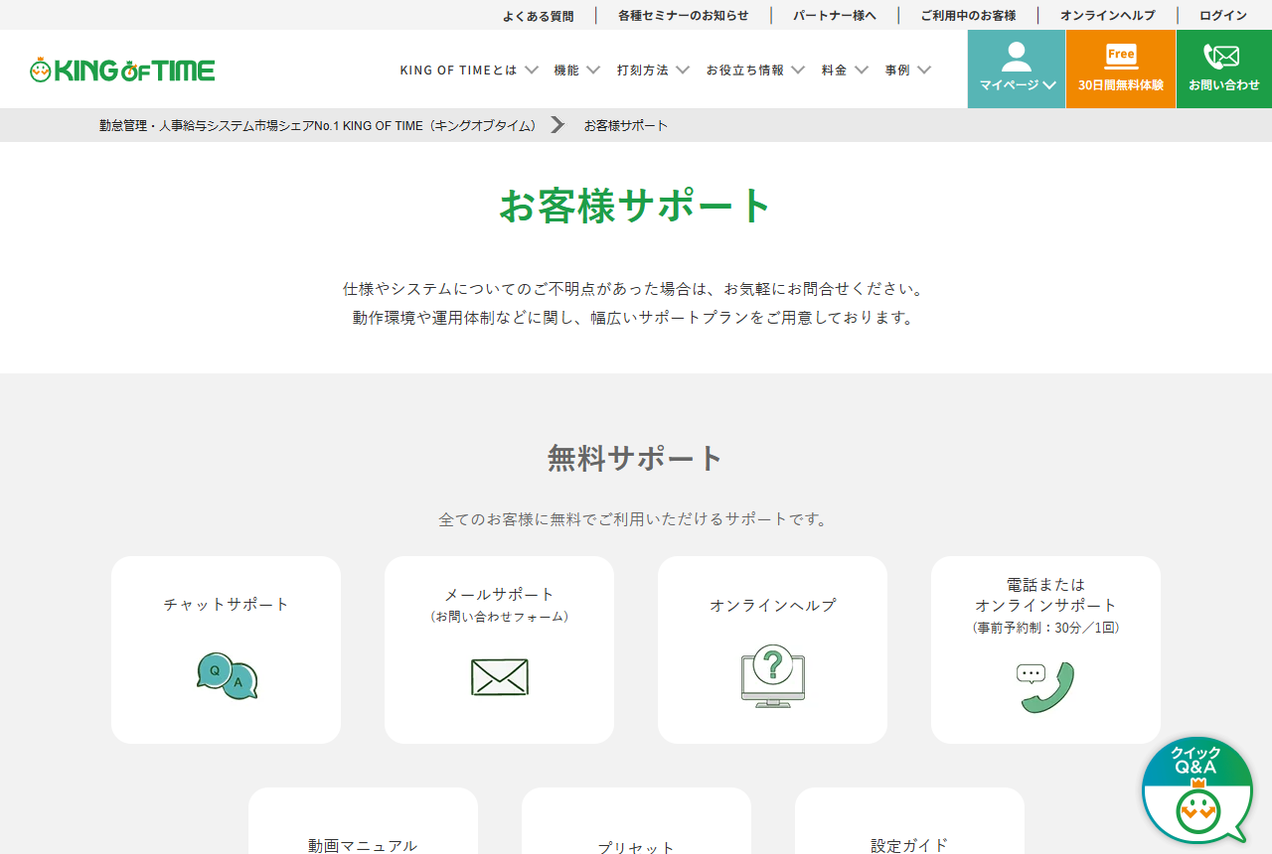Expand the 打刻方法 menu chevron
Screen dimensions: 1272x854
point(683,71)
